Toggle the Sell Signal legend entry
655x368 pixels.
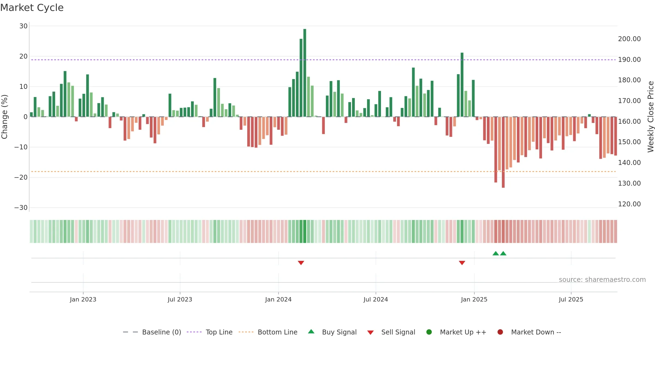point(391,332)
